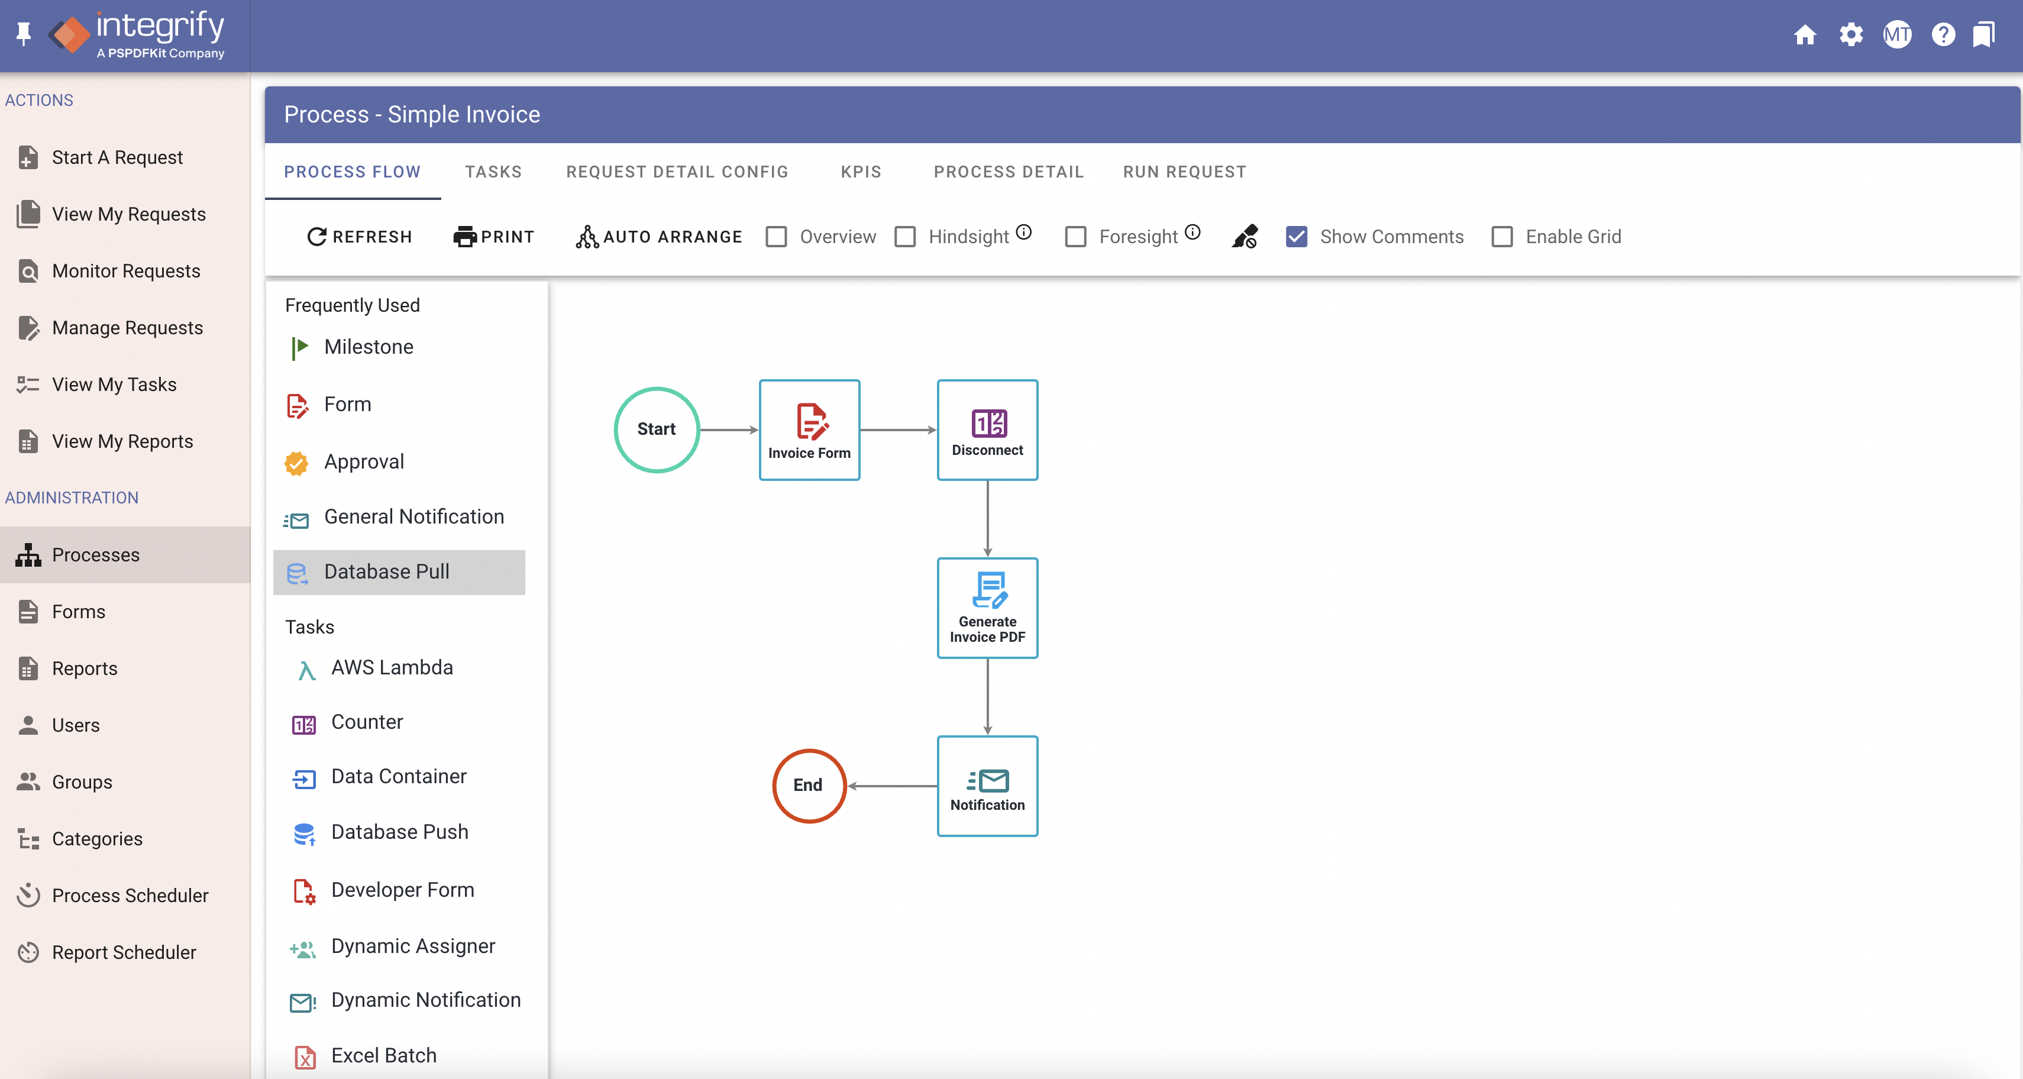Select the Database Pull task
Image resolution: width=2023 pixels, height=1079 pixels.
click(399, 573)
